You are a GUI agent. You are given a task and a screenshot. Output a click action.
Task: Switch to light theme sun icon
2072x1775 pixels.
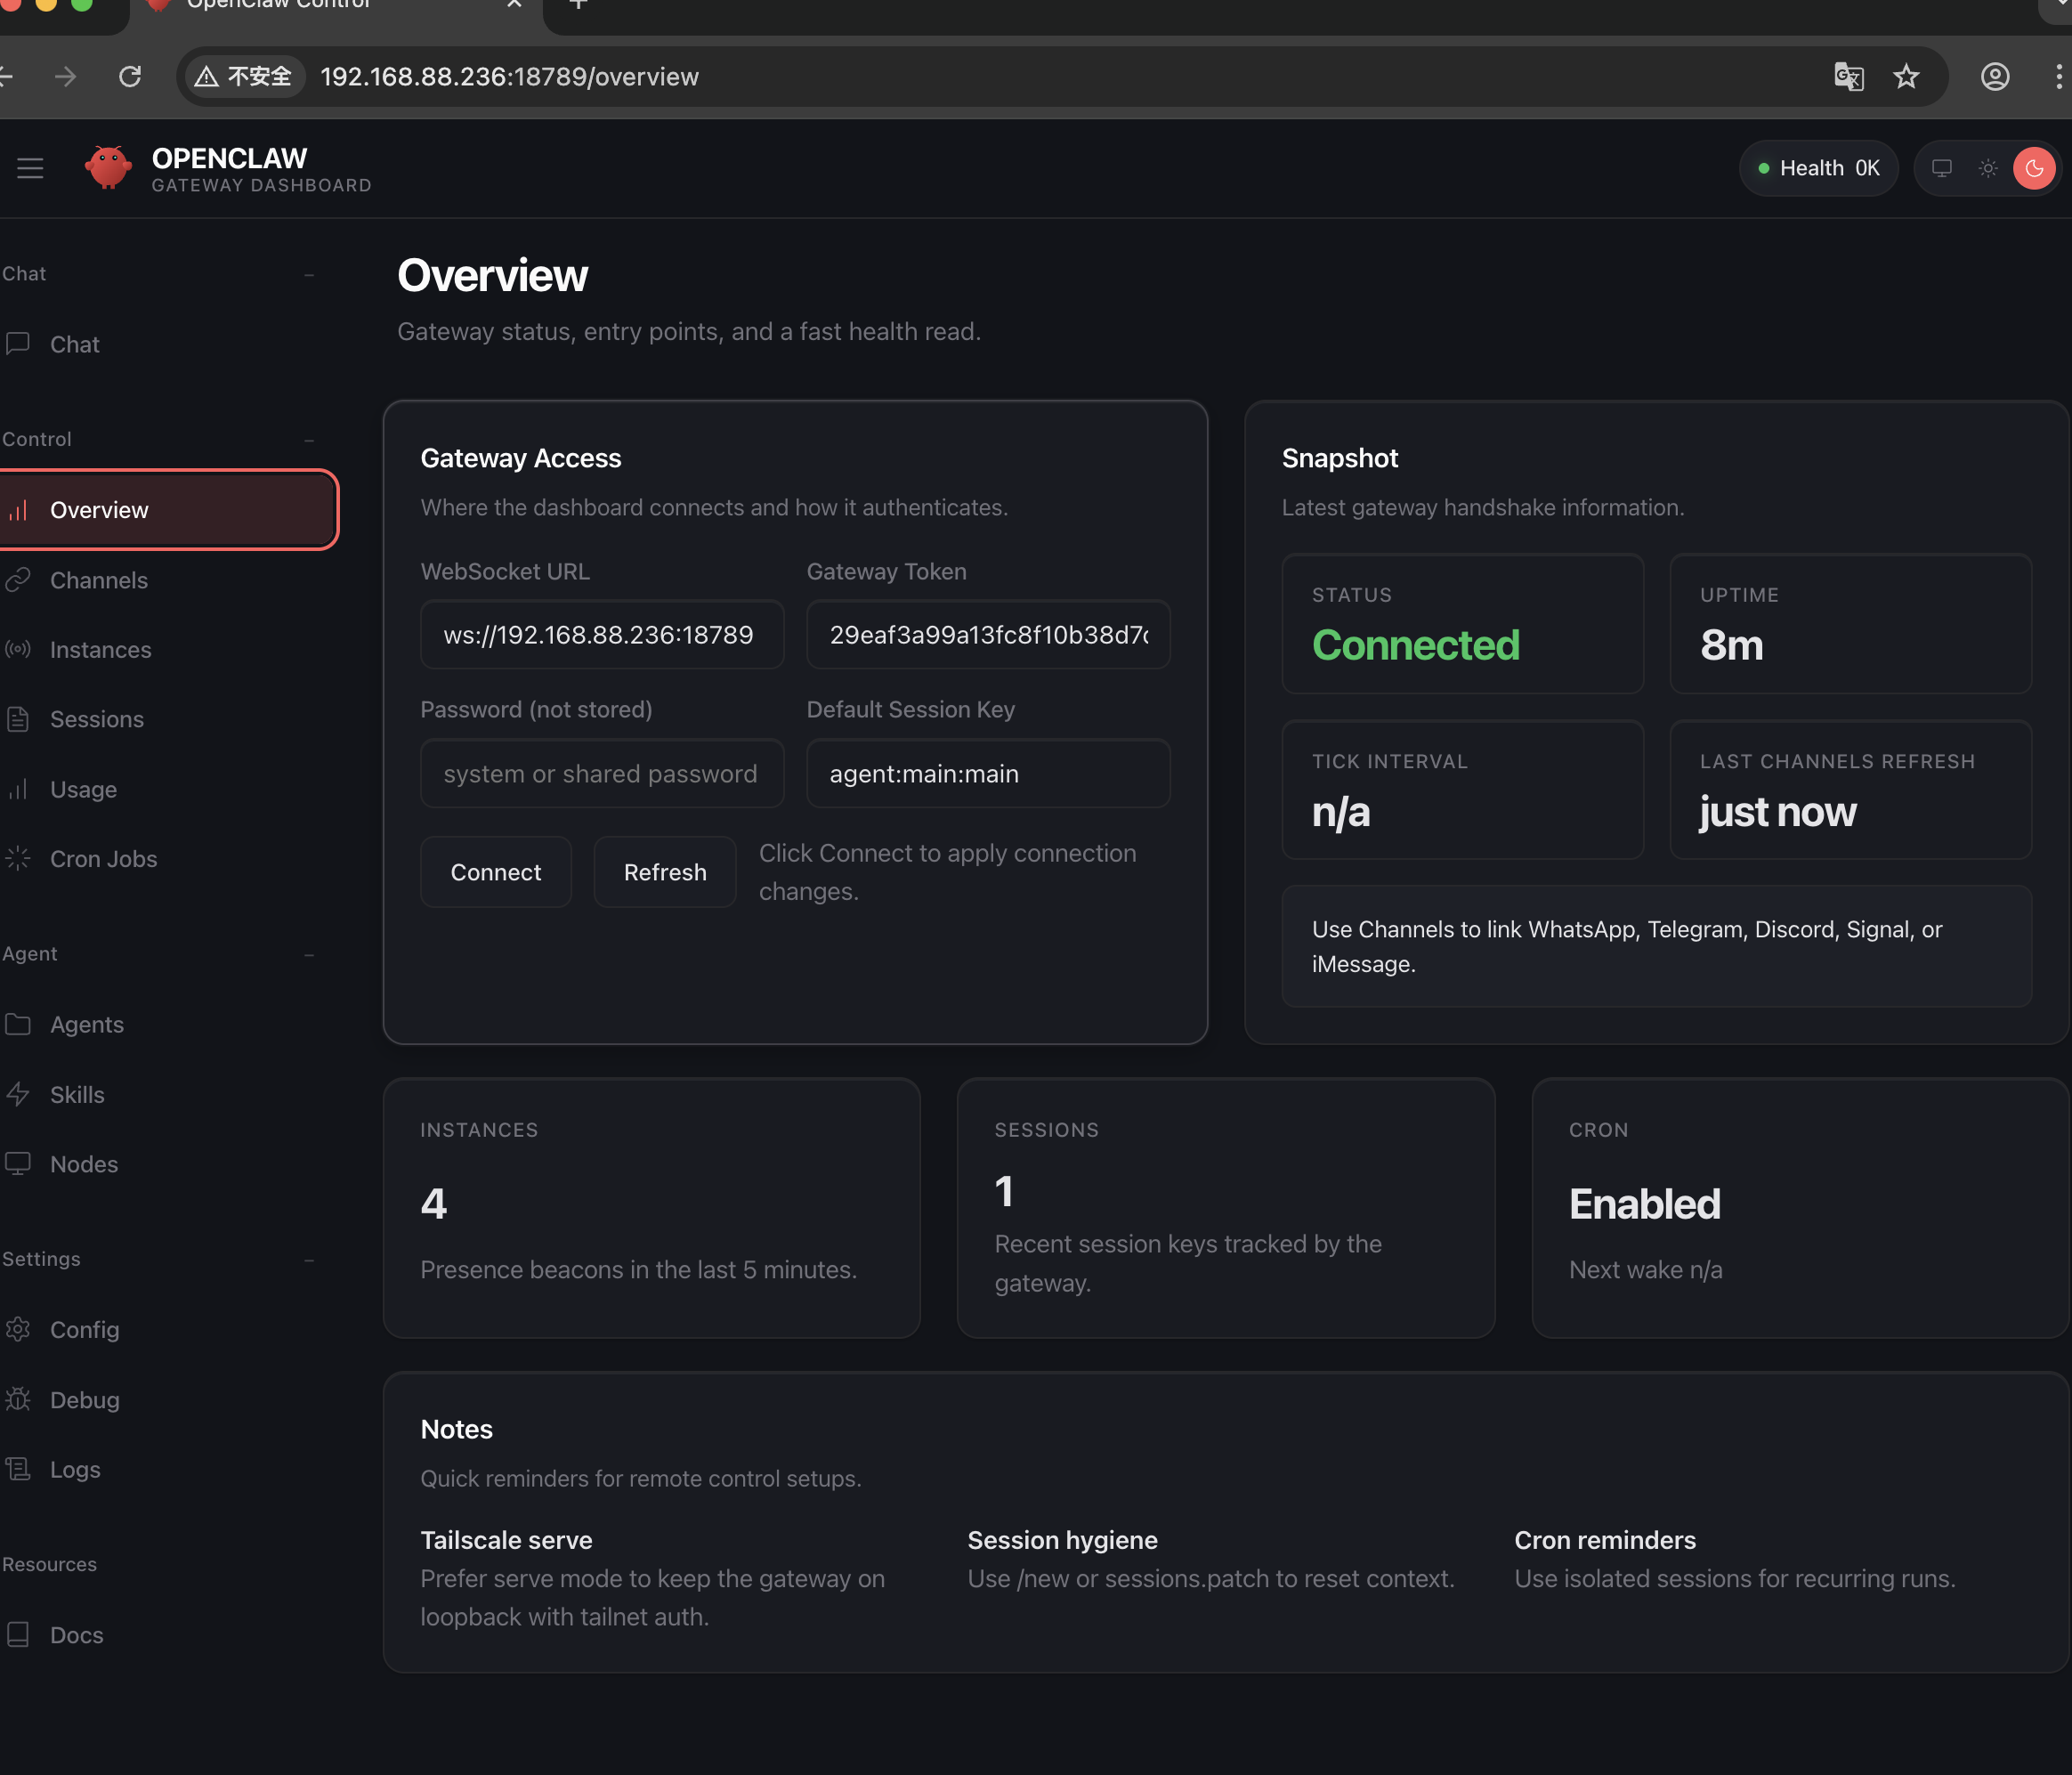1988,168
